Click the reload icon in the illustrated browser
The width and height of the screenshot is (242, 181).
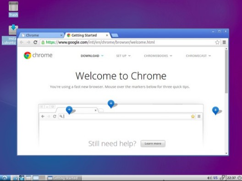(55, 117)
